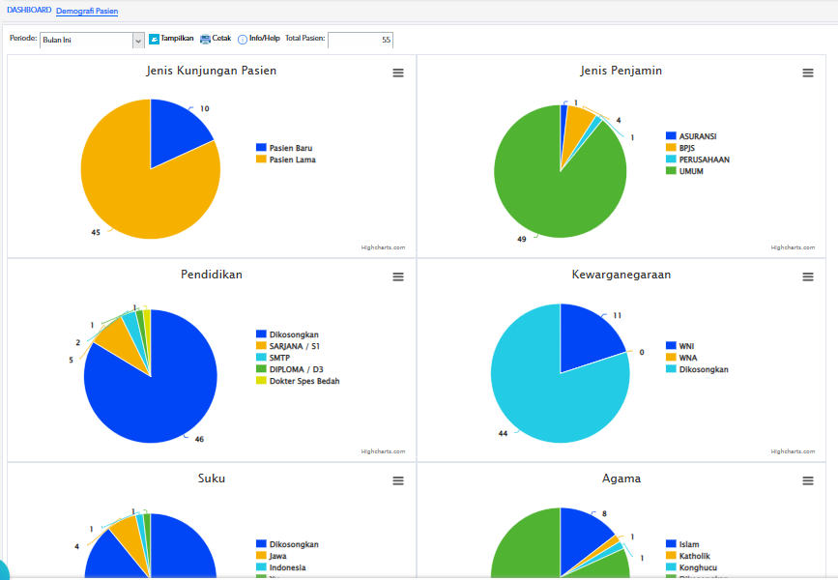Click data label "45" beside the orange slice
Image resolution: width=838 pixels, height=580 pixels.
click(x=96, y=233)
